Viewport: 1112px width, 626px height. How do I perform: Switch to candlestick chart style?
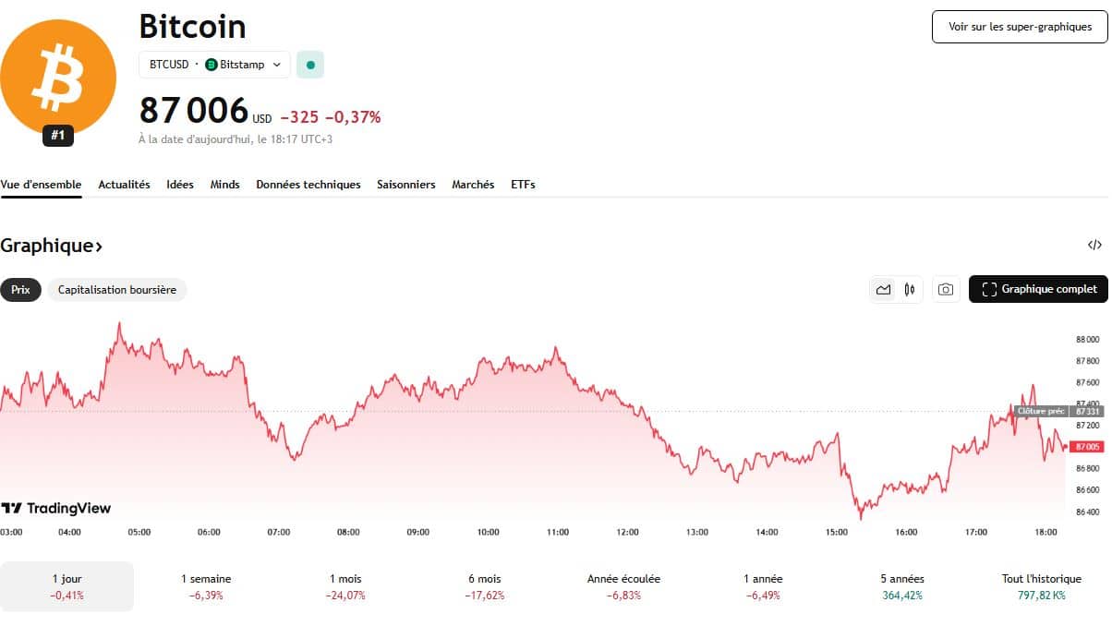(x=910, y=290)
